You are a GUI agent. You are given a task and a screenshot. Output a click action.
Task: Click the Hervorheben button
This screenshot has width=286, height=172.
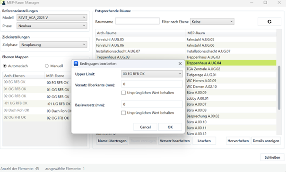pos(238,141)
